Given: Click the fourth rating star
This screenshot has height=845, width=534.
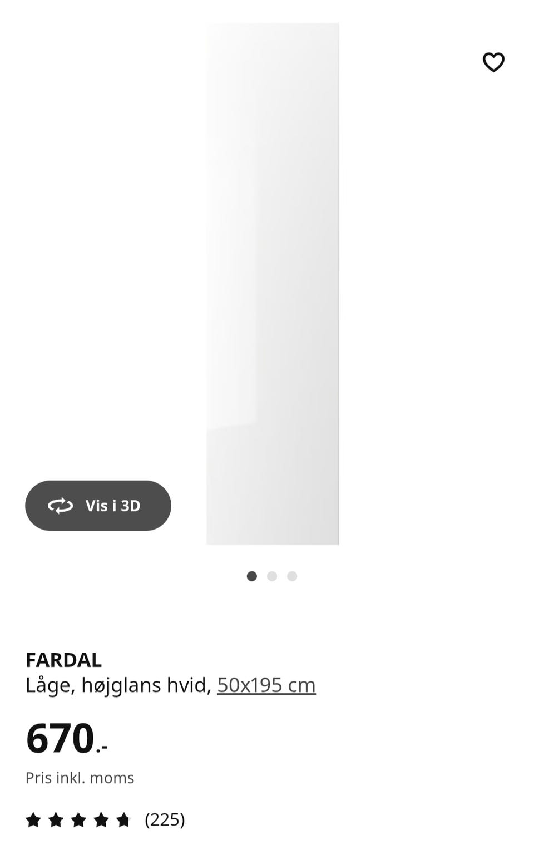Looking at the screenshot, I should pos(101,819).
